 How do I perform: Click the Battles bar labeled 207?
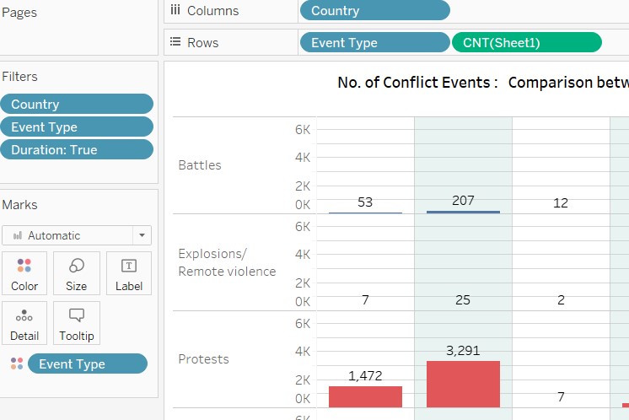point(463,212)
